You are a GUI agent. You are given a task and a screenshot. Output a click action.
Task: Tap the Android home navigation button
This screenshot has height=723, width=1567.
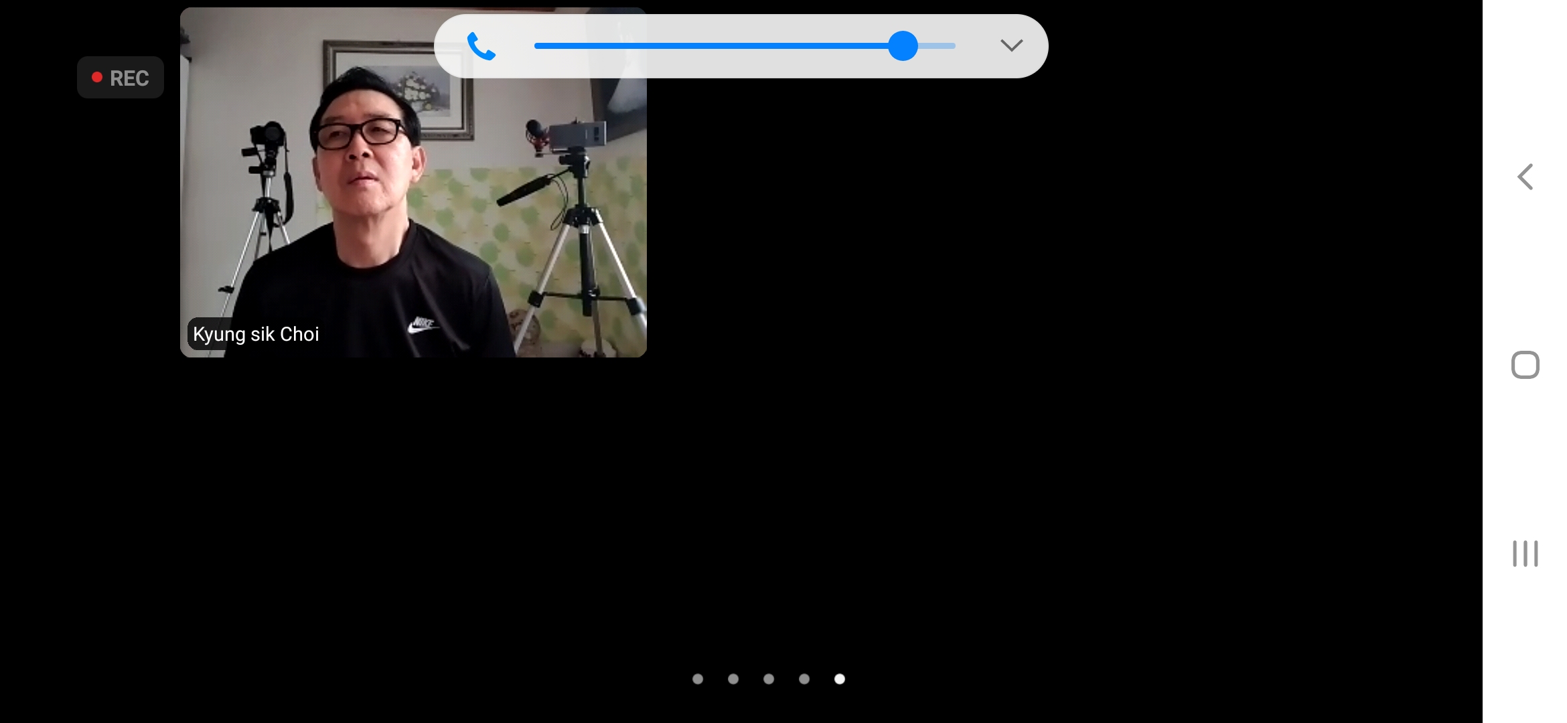1525,365
